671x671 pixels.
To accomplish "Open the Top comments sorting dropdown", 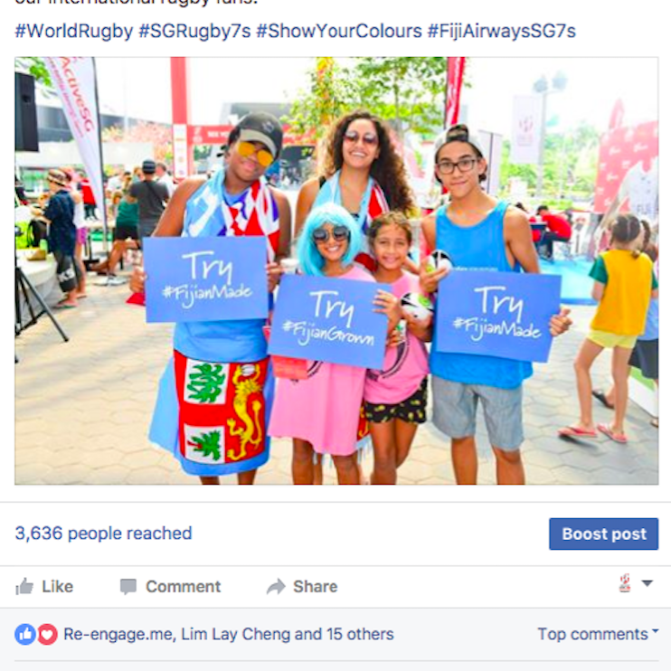I will [x=598, y=634].
